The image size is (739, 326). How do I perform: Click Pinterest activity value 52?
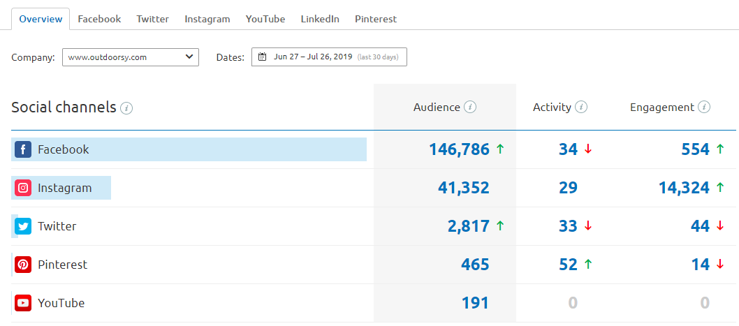click(x=568, y=265)
